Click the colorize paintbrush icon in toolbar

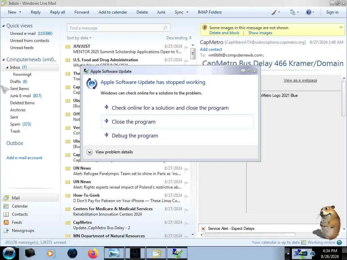[274, 12]
